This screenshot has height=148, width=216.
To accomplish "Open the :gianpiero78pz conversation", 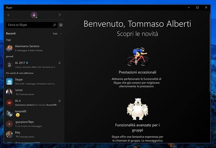I will pyautogui.click(x=34, y=124).
